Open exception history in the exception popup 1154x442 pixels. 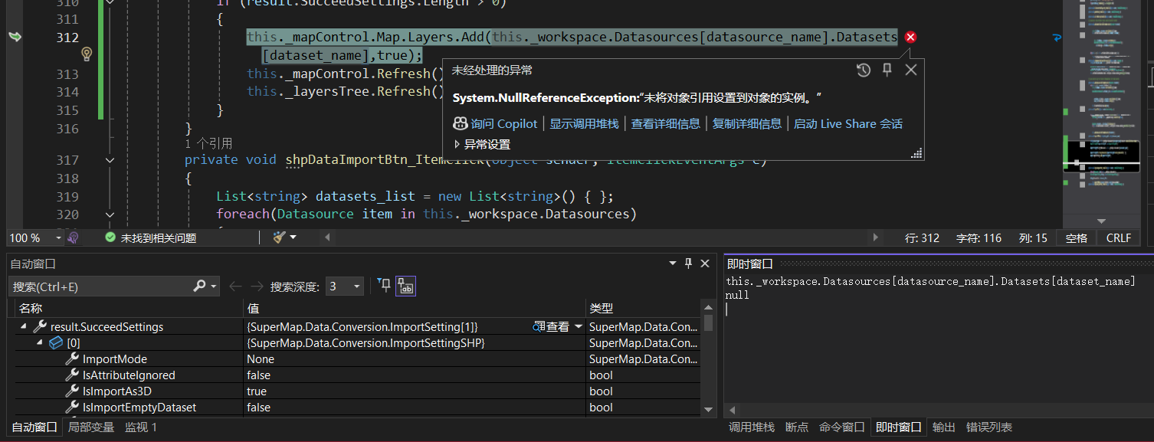point(864,70)
